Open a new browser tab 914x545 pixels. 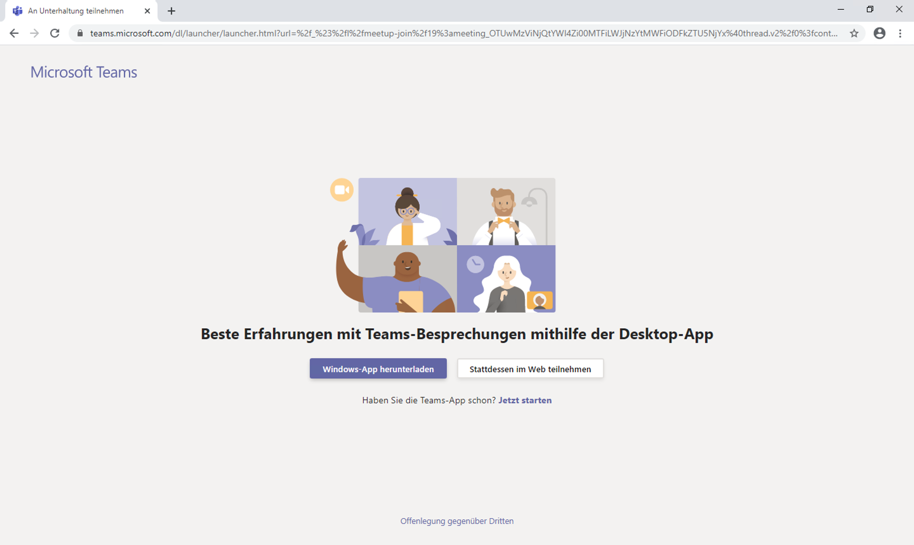[x=171, y=11]
